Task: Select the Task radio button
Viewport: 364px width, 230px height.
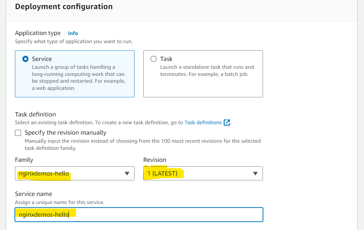Action: pos(153,59)
